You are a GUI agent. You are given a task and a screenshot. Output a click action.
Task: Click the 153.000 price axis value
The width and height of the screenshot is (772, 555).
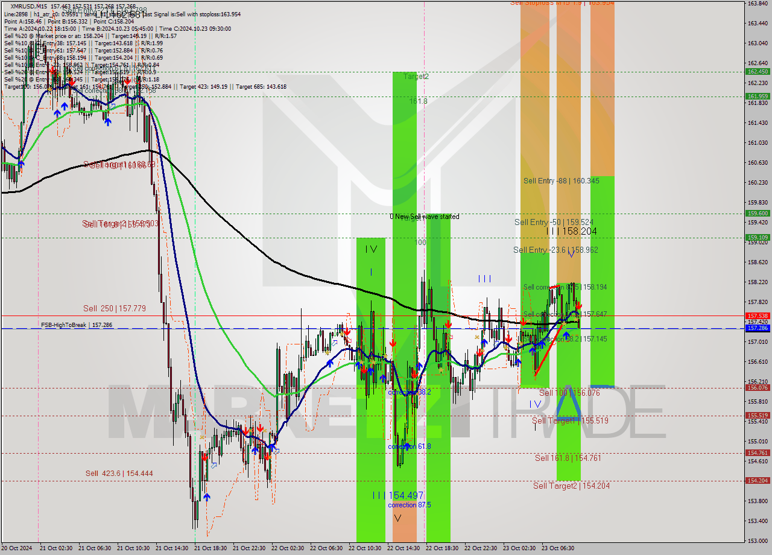(758, 541)
